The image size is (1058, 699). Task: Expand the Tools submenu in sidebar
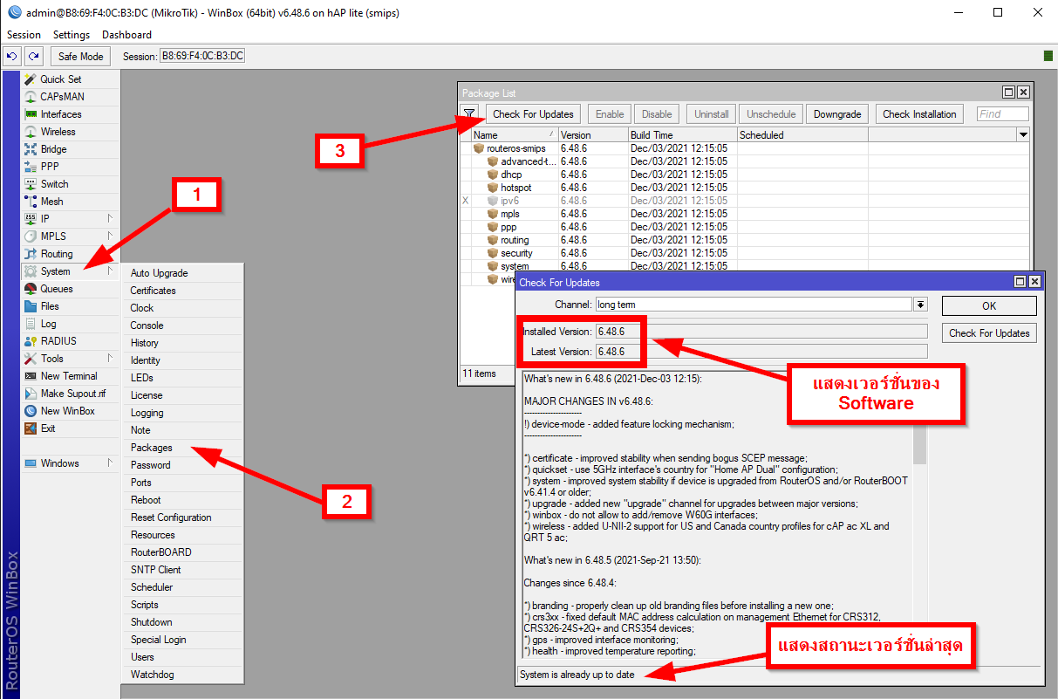[x=70, y=359]
